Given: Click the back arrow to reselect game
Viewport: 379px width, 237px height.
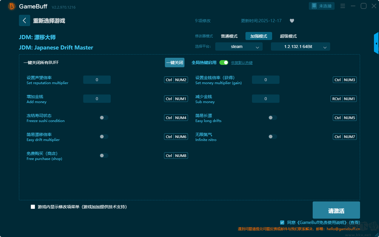Looking at the screenshot, I should click(25, 20).
